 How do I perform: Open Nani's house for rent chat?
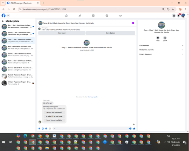click(18, 62)
